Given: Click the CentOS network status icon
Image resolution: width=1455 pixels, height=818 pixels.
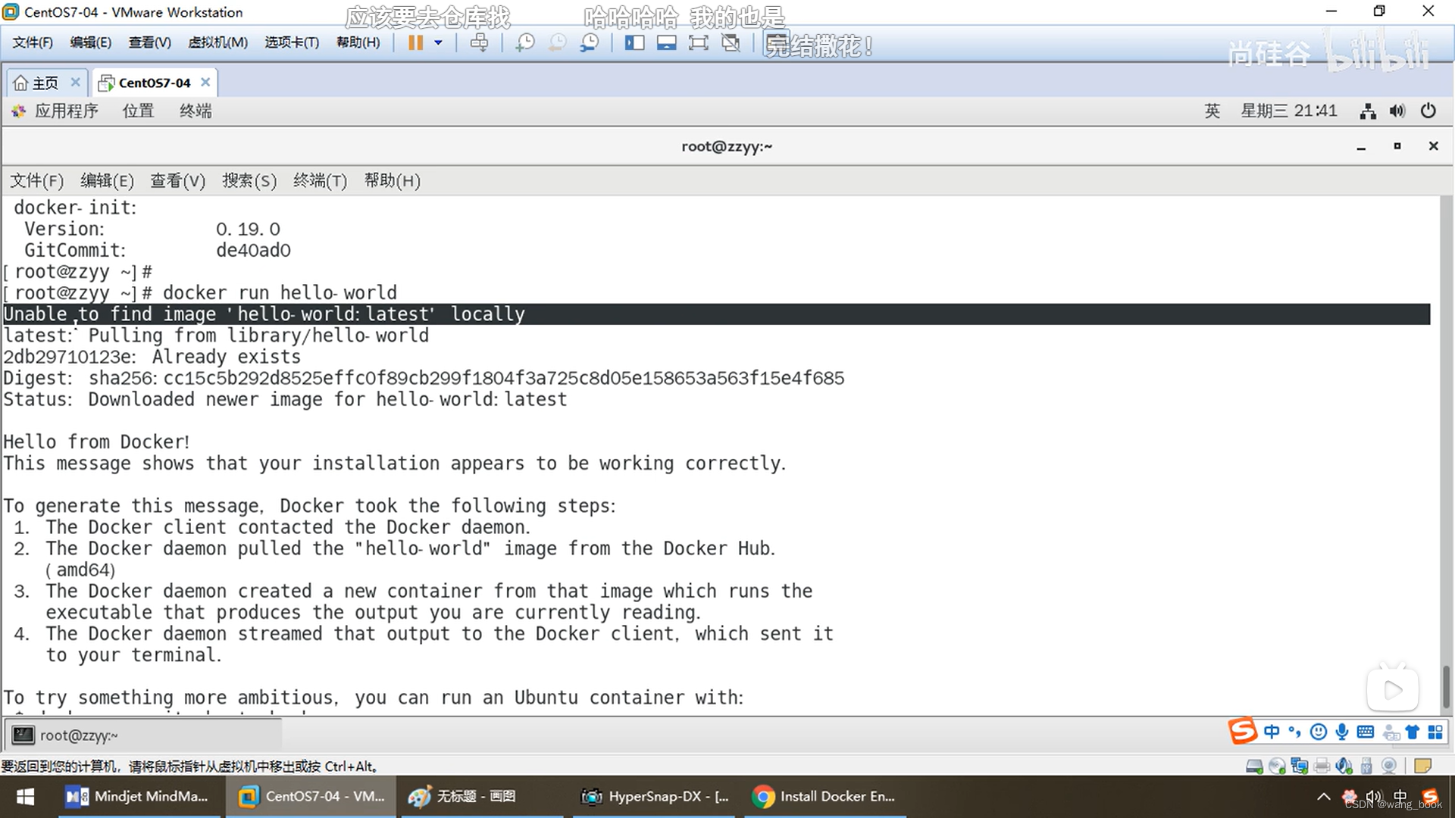Looking at the screenshot, I should click(x=1368, y=111).
